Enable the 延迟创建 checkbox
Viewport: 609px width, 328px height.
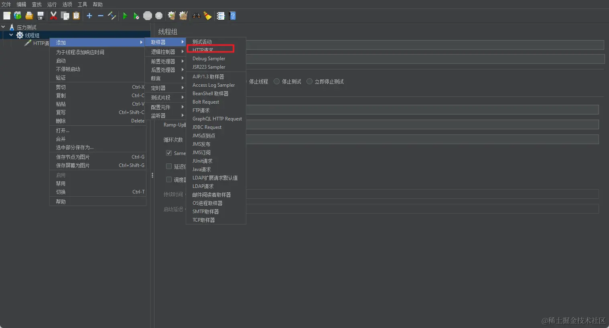[169, 166]
